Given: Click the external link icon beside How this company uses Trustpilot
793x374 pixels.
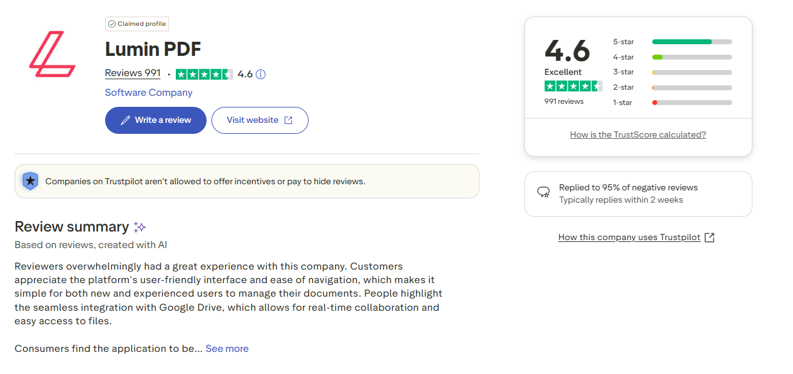Looking at the screenshot, I should point(710,237).
